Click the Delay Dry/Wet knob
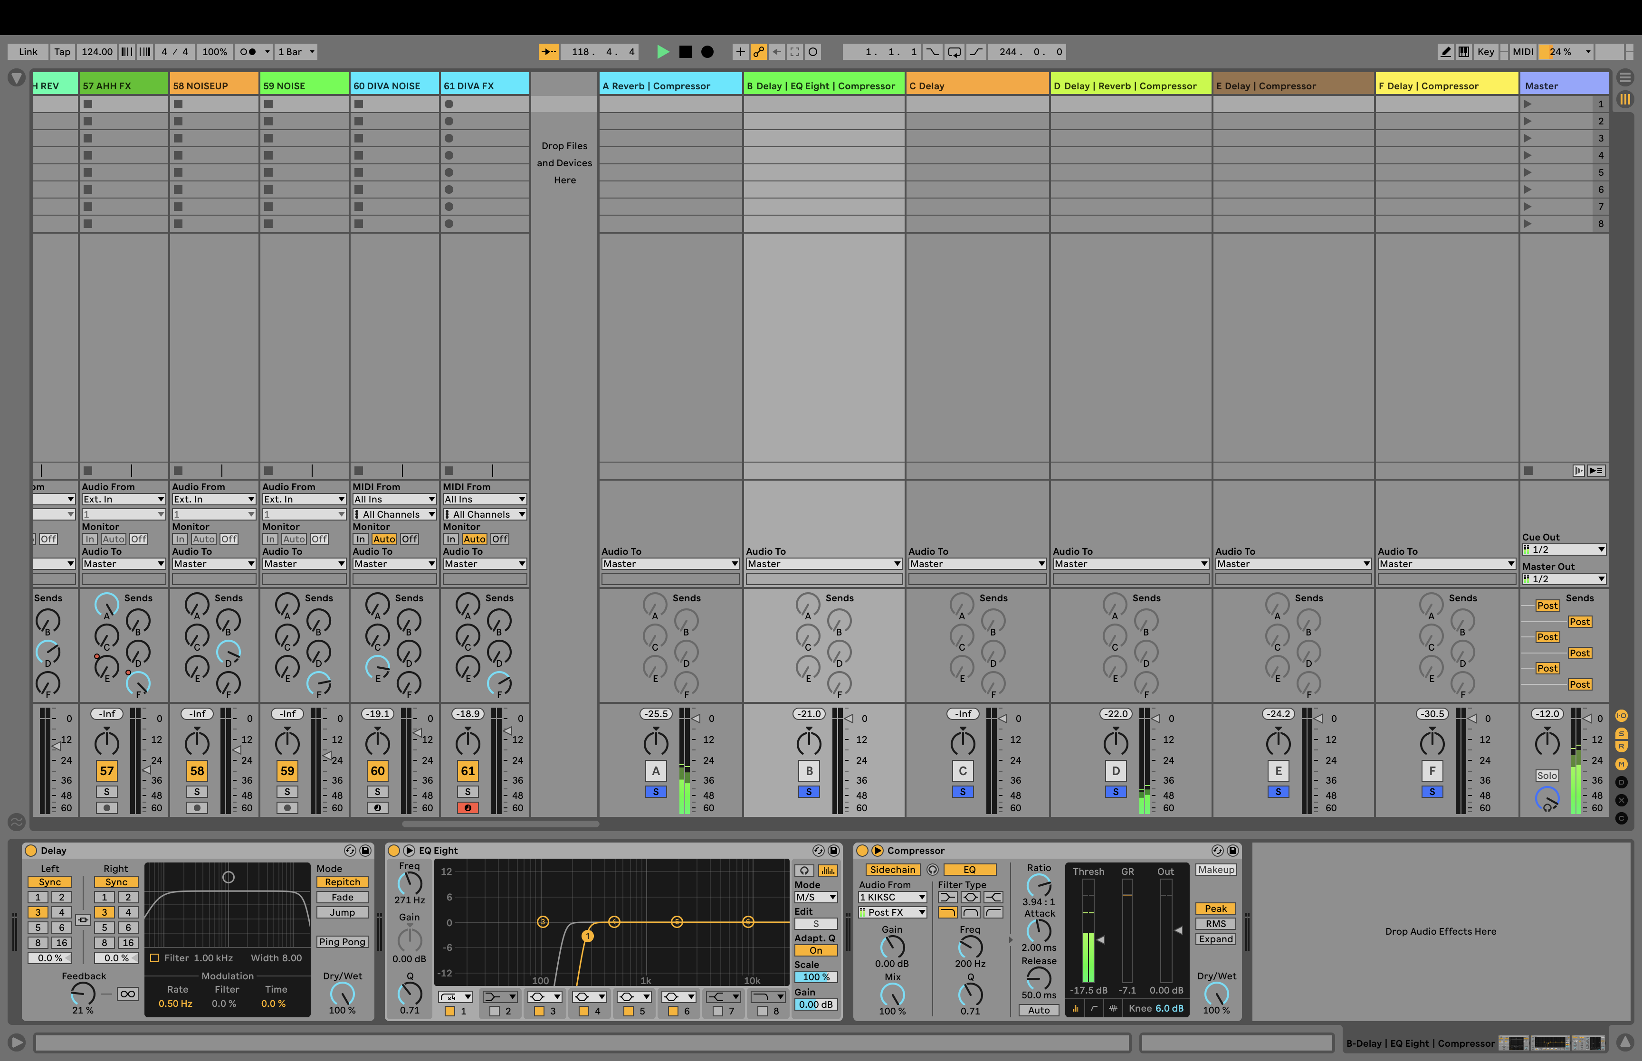This screenshot has height=1061, width=1642. click(x=342, y=994)
